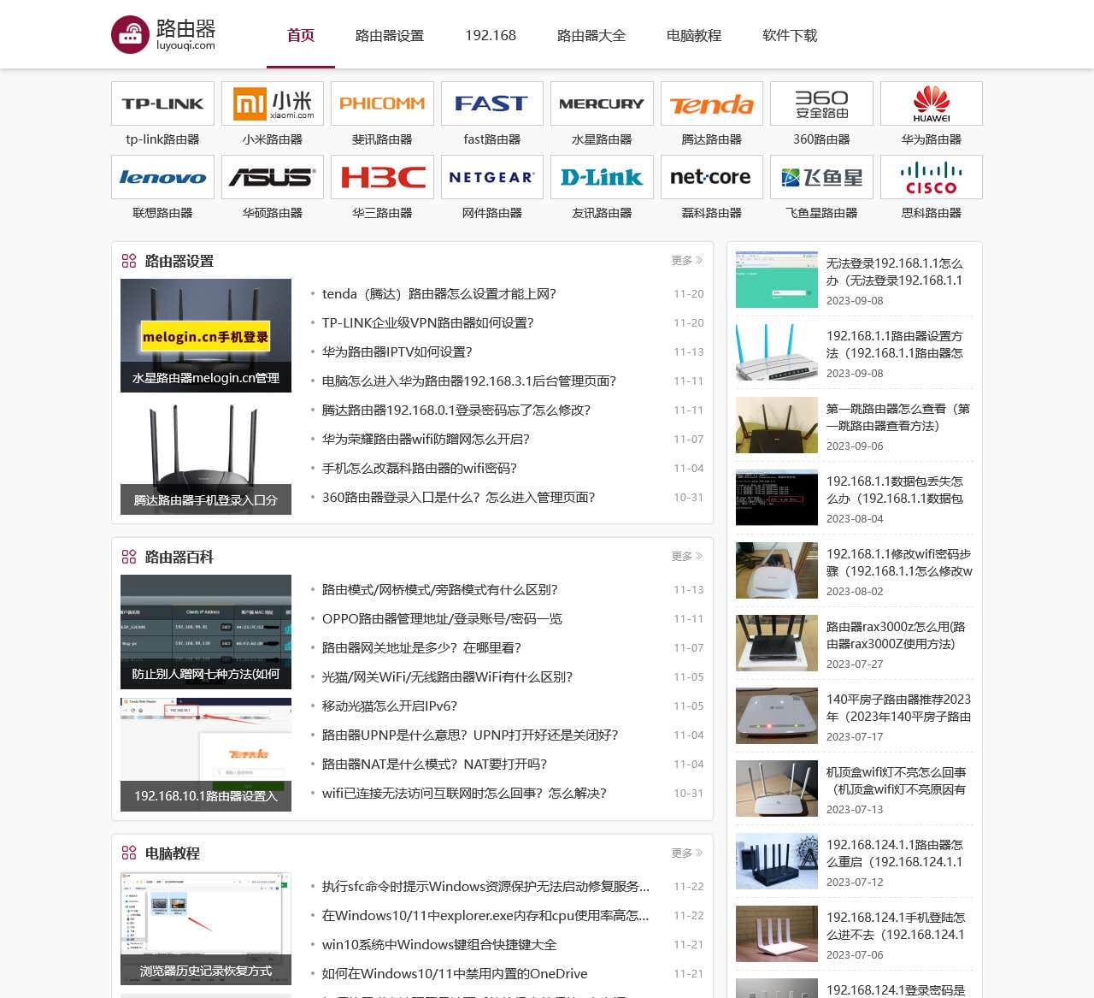Expand 更多 in 路由器百科 section
Viewport: 1094px width, 998px height.
tap(687, 556)
